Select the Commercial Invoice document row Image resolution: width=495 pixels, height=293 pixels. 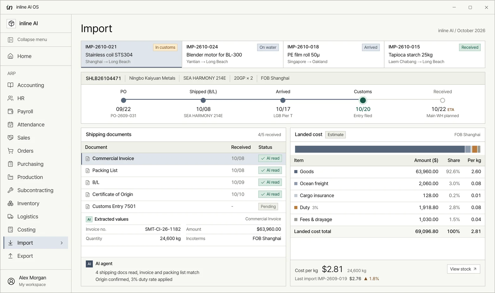[x=184, y=159]
